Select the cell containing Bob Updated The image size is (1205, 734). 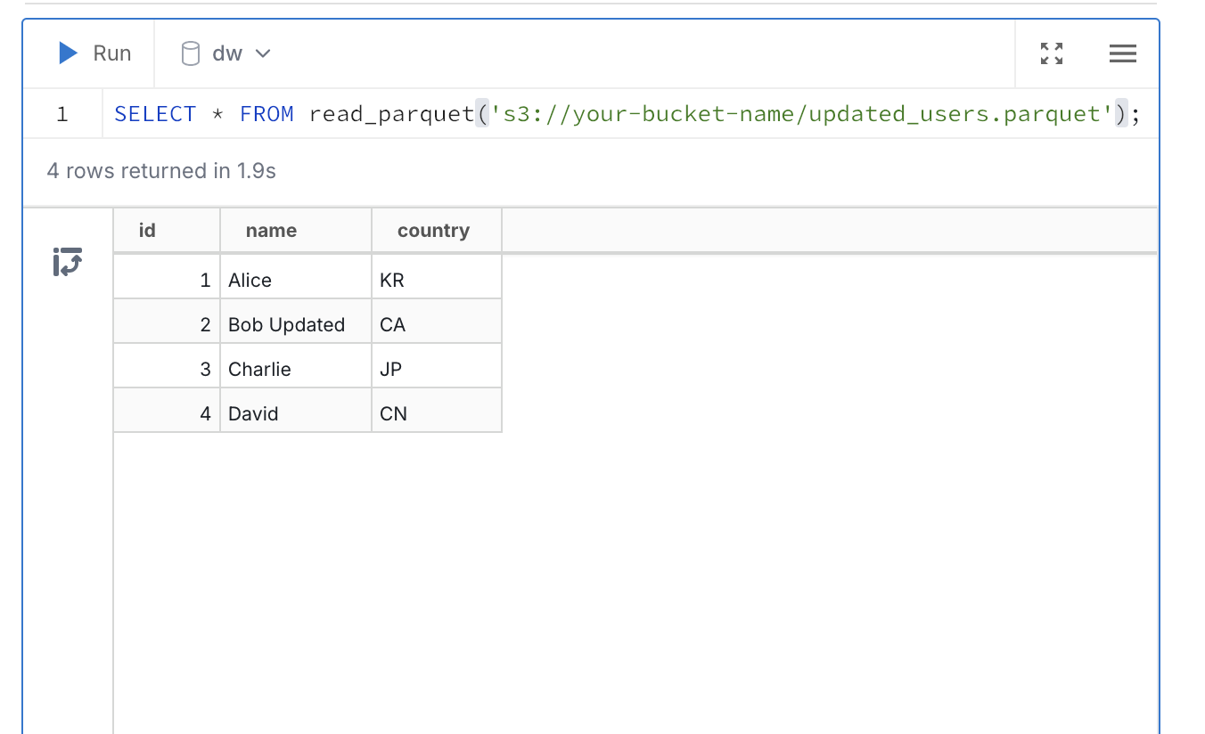coord(286,324)
